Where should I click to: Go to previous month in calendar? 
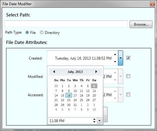(54, 72)
